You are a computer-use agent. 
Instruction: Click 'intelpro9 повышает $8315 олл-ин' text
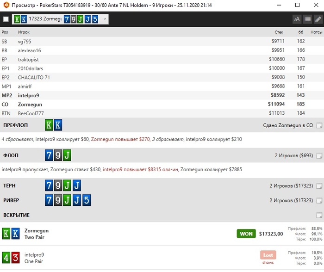pyautogui.click(x=141, y=170)
